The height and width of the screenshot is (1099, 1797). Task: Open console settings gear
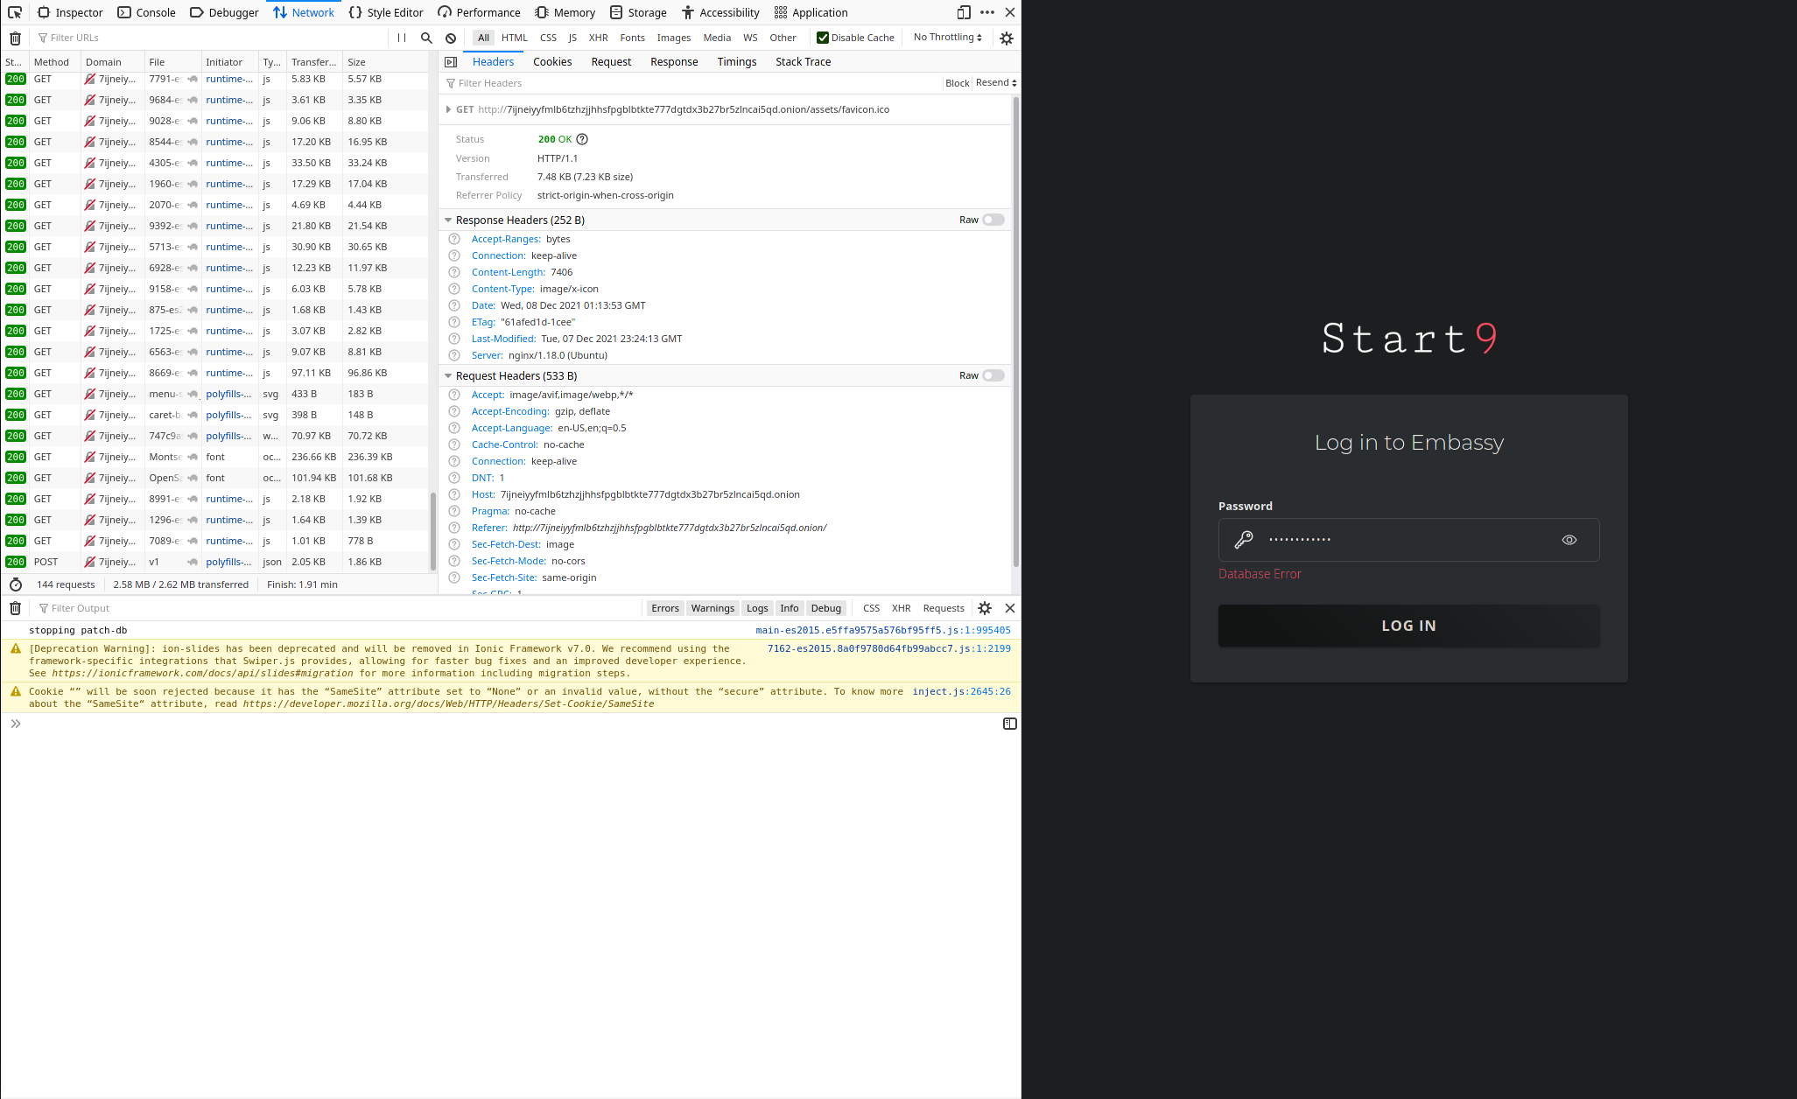985,607
